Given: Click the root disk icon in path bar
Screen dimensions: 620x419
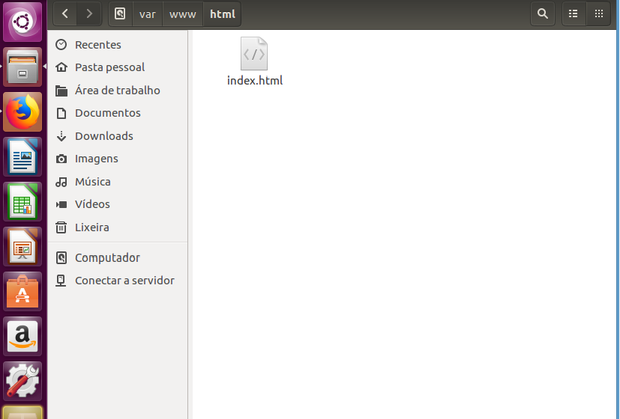Looking at the screenshot, I should click(120, 13).
